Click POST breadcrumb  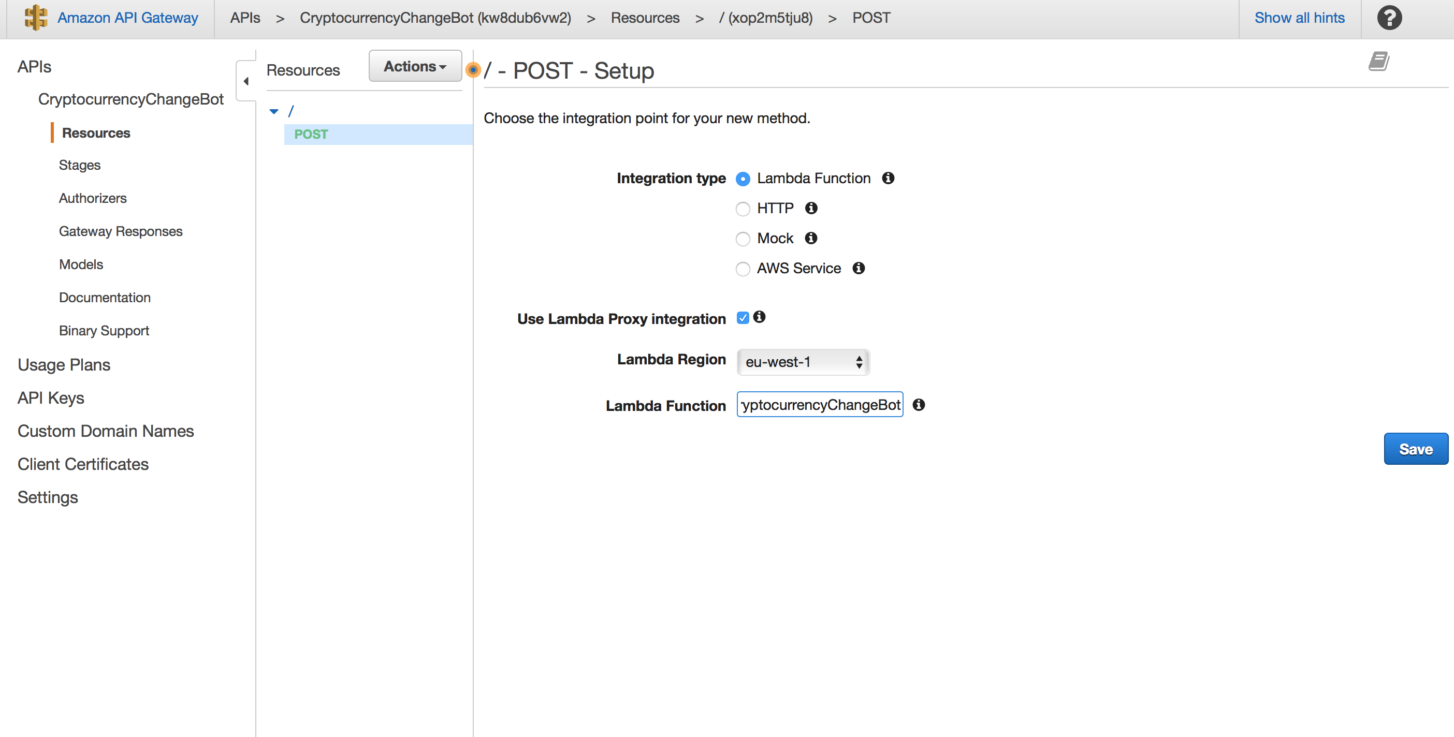click(871, 18)
